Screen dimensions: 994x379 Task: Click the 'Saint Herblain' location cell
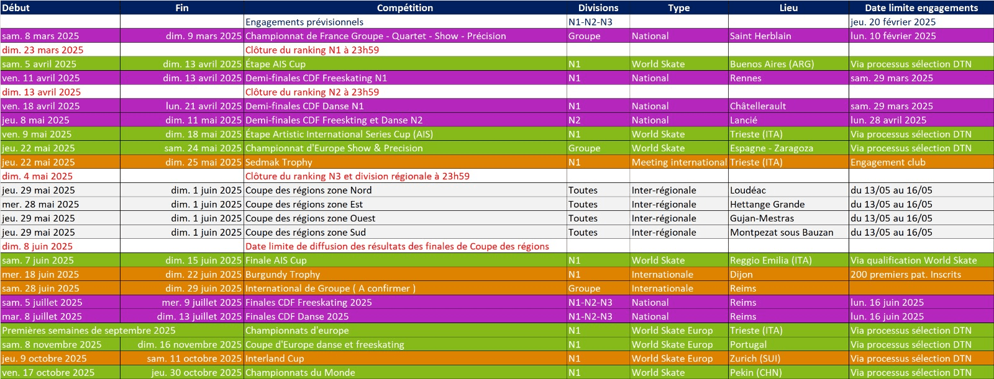[788, 36]
